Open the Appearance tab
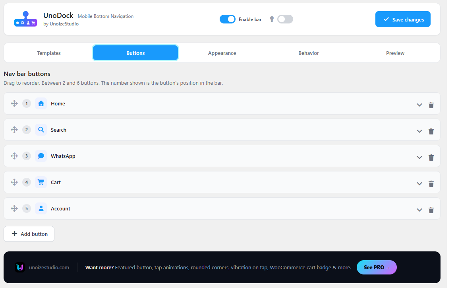 coord(222,53)
